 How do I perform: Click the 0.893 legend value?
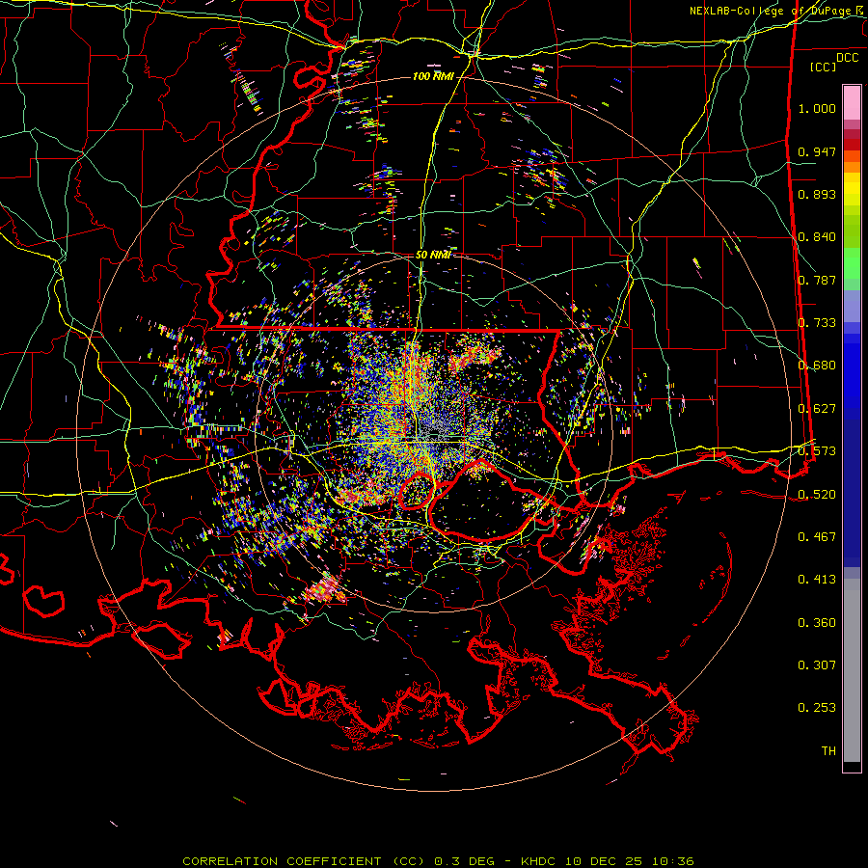point(817,194)
